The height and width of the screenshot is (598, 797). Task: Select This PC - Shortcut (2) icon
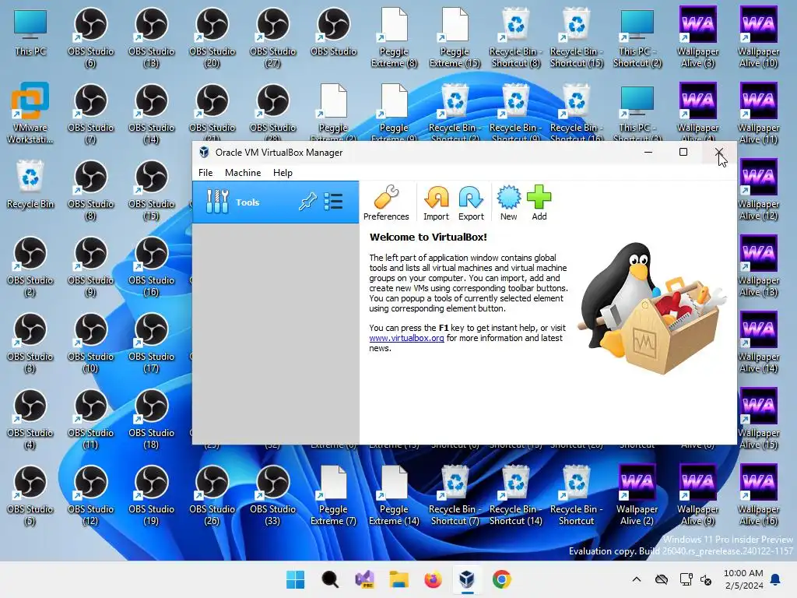[x=637, y=37]
